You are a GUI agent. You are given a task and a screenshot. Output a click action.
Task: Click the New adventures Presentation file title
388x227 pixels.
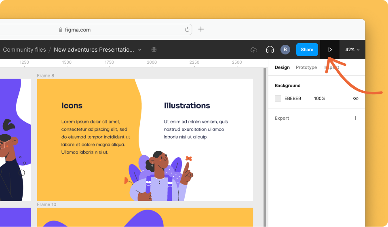point(94,50)
